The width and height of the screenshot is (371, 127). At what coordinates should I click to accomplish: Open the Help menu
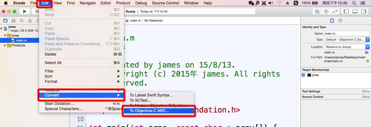click(208, 3)
